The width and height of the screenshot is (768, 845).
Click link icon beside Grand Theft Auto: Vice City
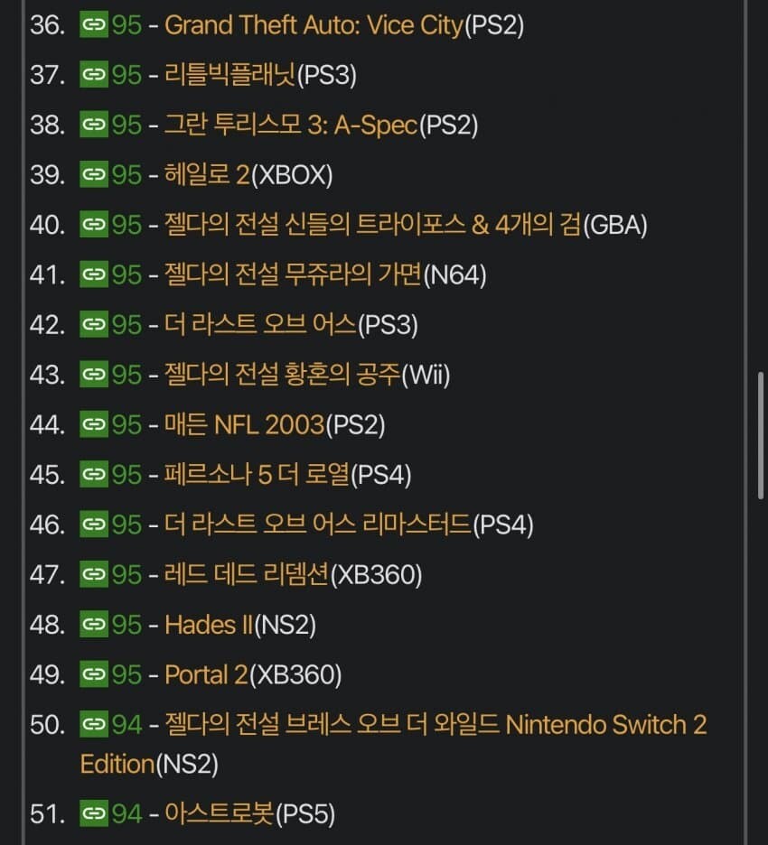[93, 25]
